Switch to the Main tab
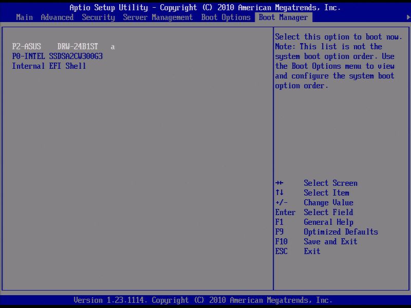The width and height of the screenshot is (411, 308). tap(24, 17)
